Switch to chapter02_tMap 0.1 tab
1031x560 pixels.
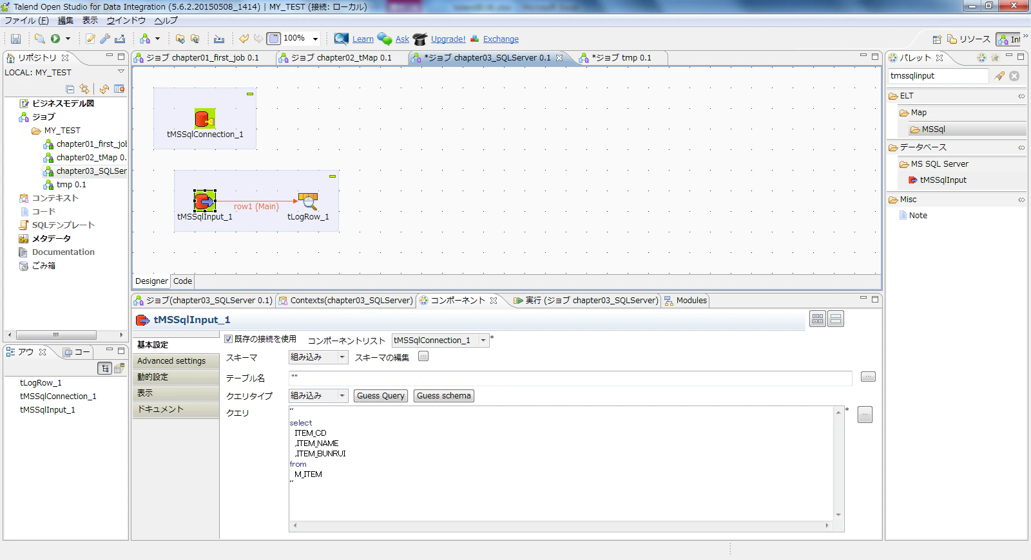coord(341,58)
